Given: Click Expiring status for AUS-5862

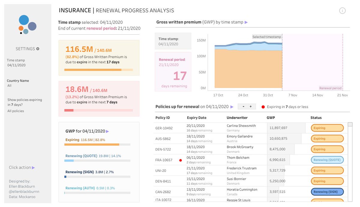Looking at the screenshot, I should pyautogui.click(x=327, y=139).
